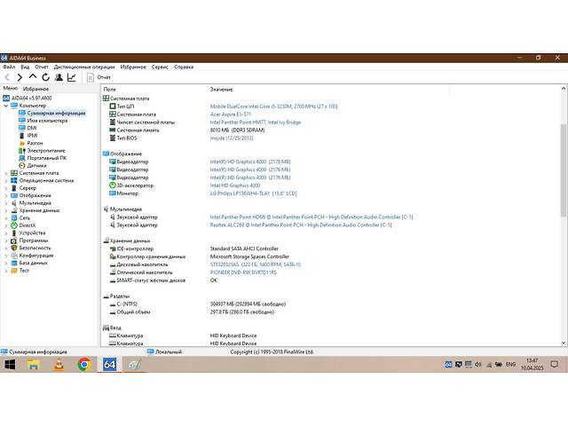Click the vertical scrollbar thumb in details pane

[x=564, y=170]
